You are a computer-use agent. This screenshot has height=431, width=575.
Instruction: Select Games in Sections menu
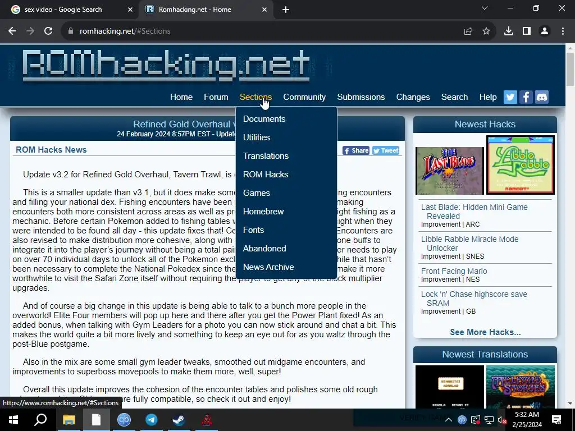coord(256,193)
